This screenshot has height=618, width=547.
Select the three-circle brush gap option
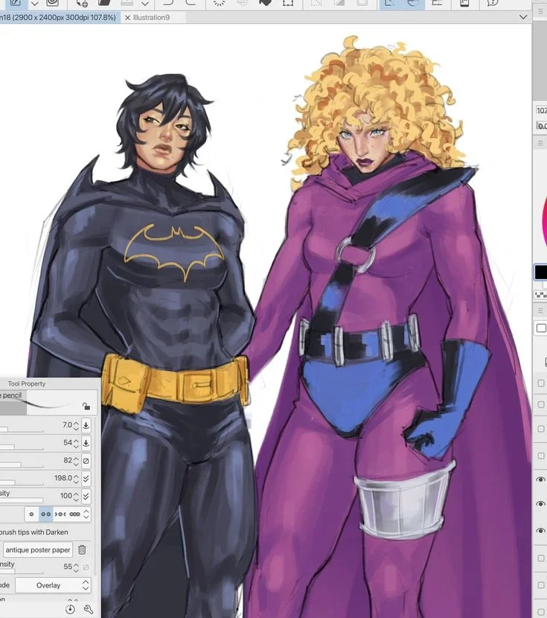point(74,514)
